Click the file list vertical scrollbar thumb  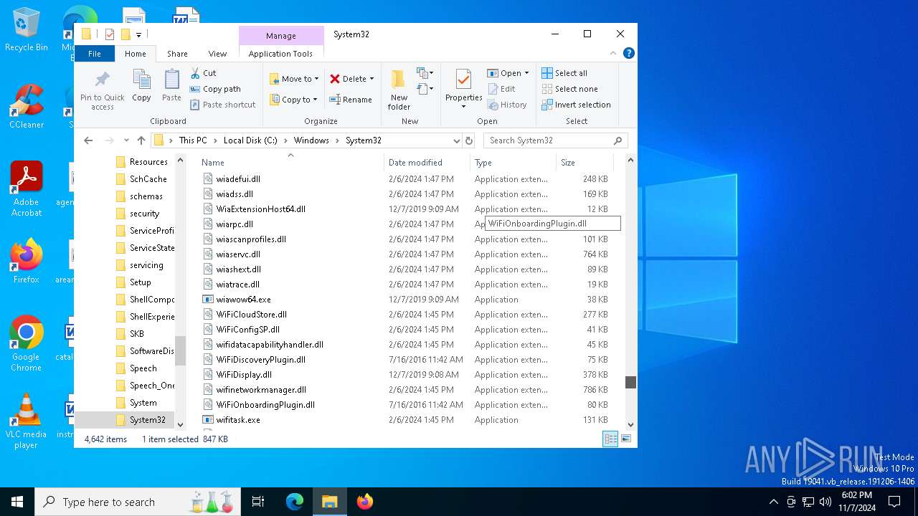click(630, 382)
